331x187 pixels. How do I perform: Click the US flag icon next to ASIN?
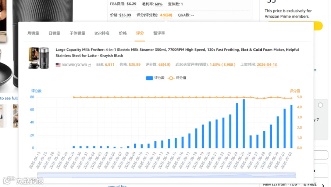coord(58,65)
